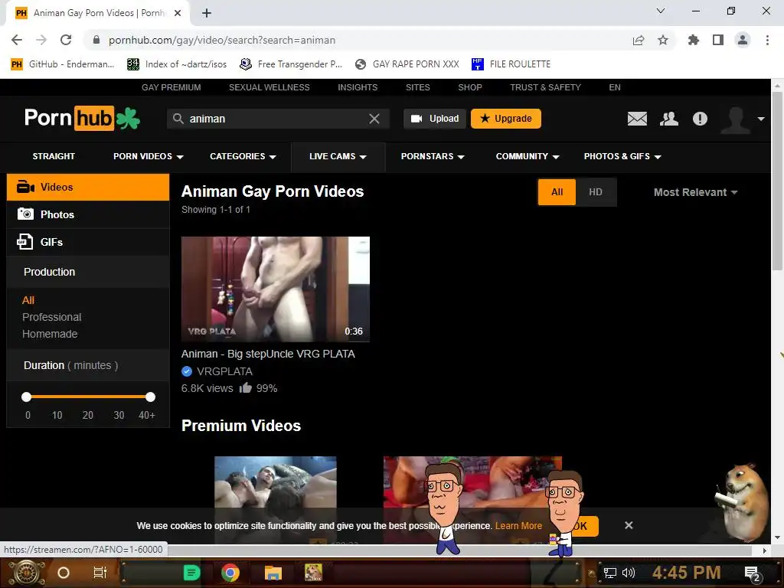The height and width of the screenshot is (588, 784).
Task: Click the right duration slider handle
Action: 151,397
